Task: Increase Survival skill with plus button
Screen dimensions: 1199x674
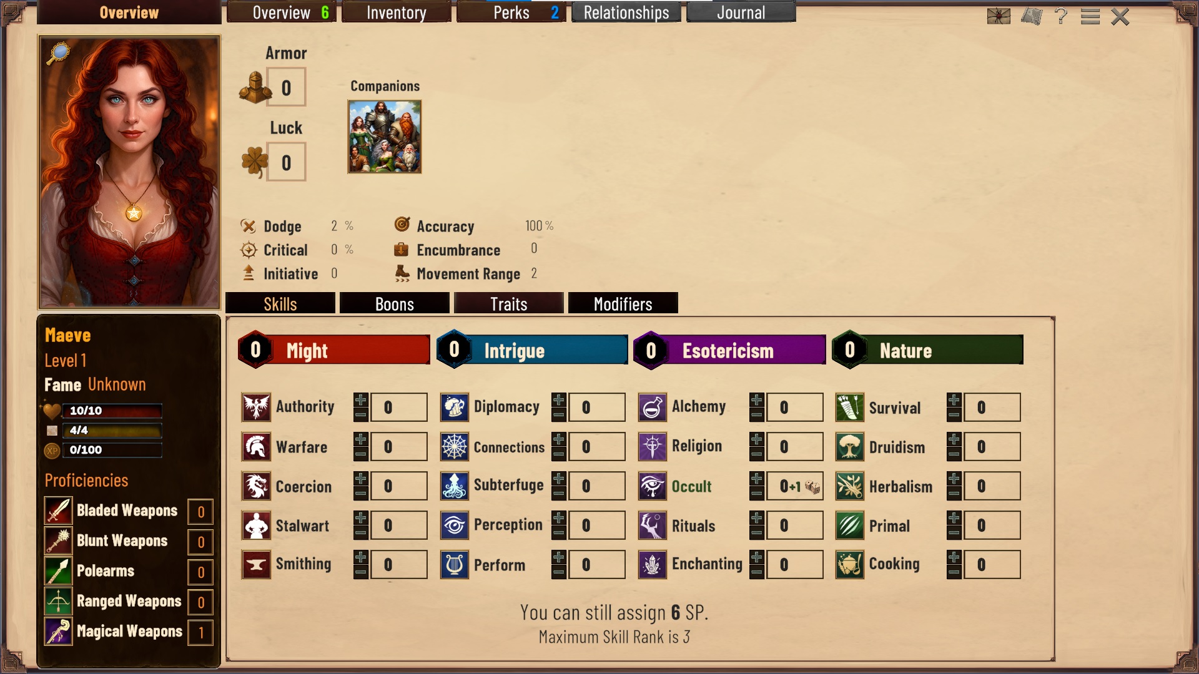Action: (x=954, y=400)
